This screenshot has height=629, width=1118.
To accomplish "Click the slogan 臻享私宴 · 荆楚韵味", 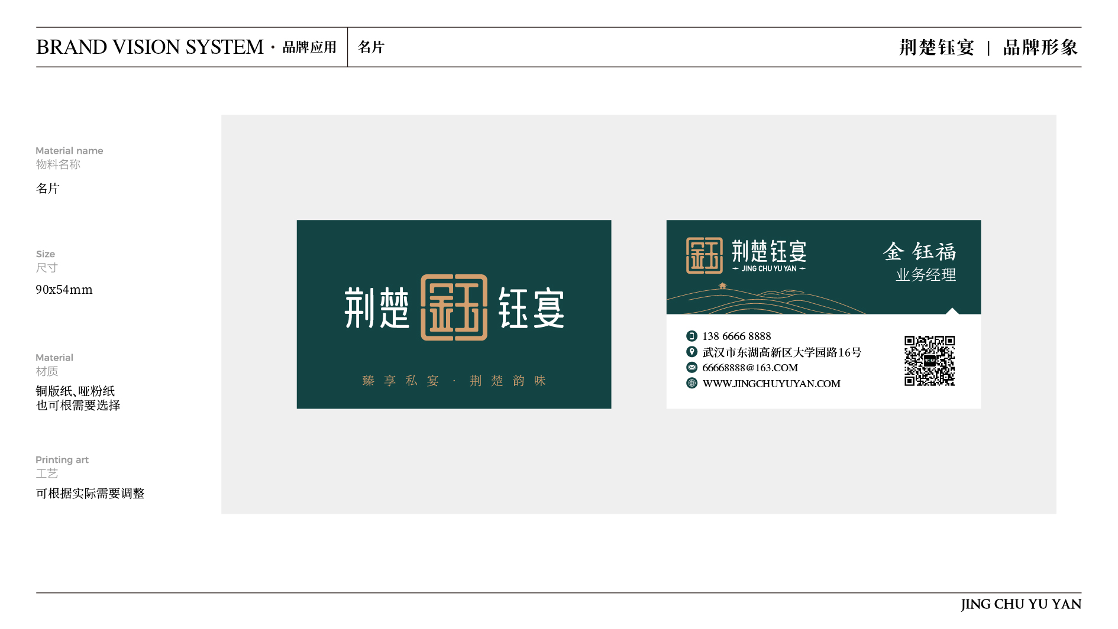I will (x=454, y=381).
